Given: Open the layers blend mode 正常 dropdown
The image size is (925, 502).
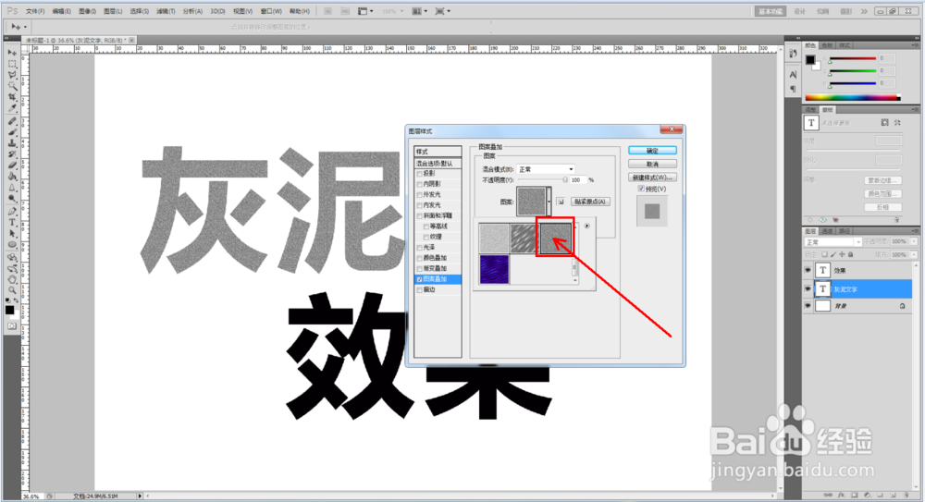Looking at the screenshot, I should [x=833, y=242].
